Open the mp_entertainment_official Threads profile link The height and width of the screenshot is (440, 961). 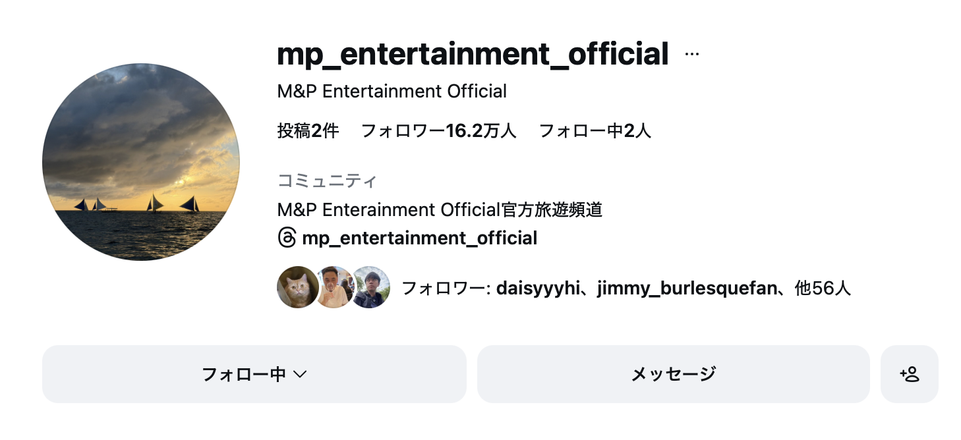point(419,238)
